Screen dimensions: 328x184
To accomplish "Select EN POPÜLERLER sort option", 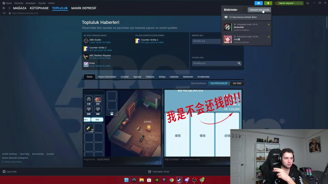I will pos(219,83).
